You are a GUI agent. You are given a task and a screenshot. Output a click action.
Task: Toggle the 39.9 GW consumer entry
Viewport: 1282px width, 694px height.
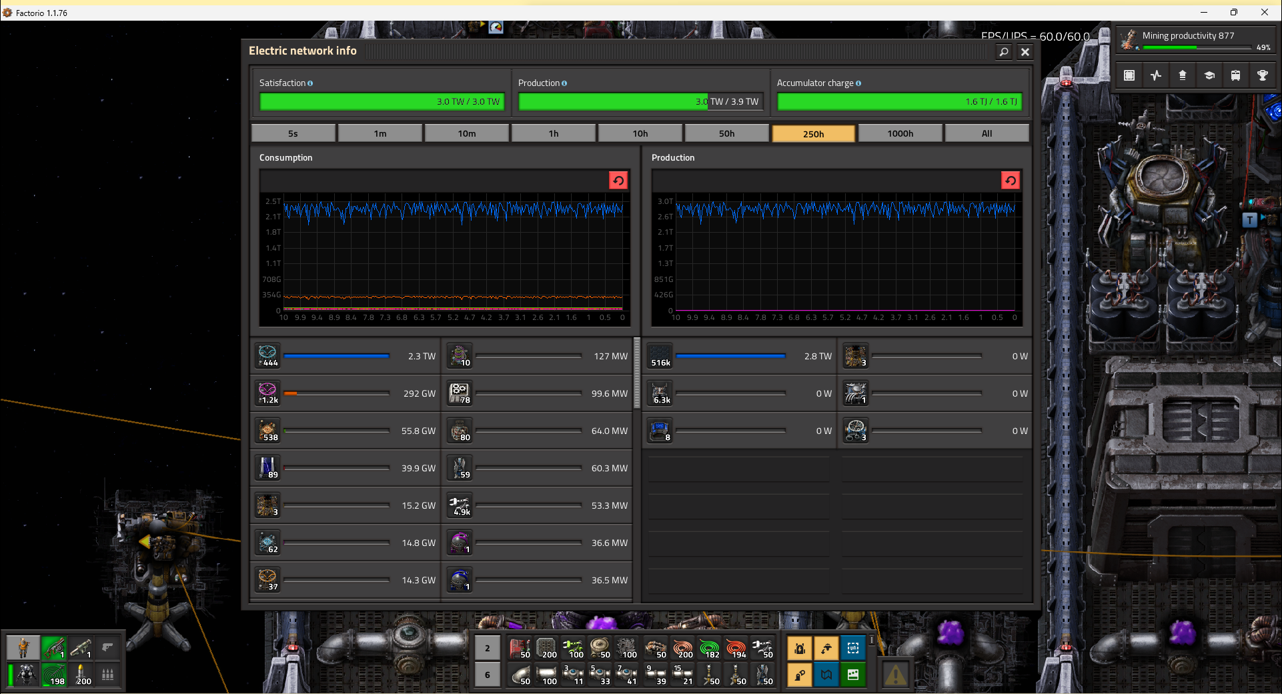(x=346, y=468)
